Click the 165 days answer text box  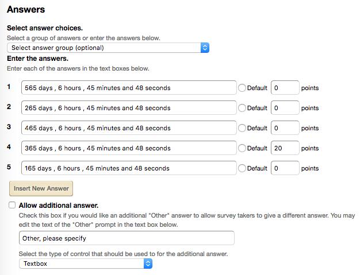click(129, 168)
